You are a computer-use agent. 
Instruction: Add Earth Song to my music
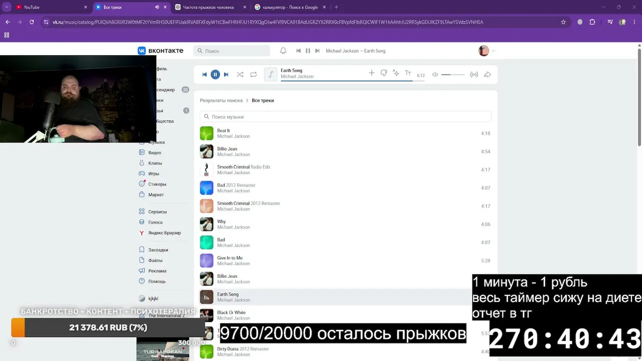point(372,73)
